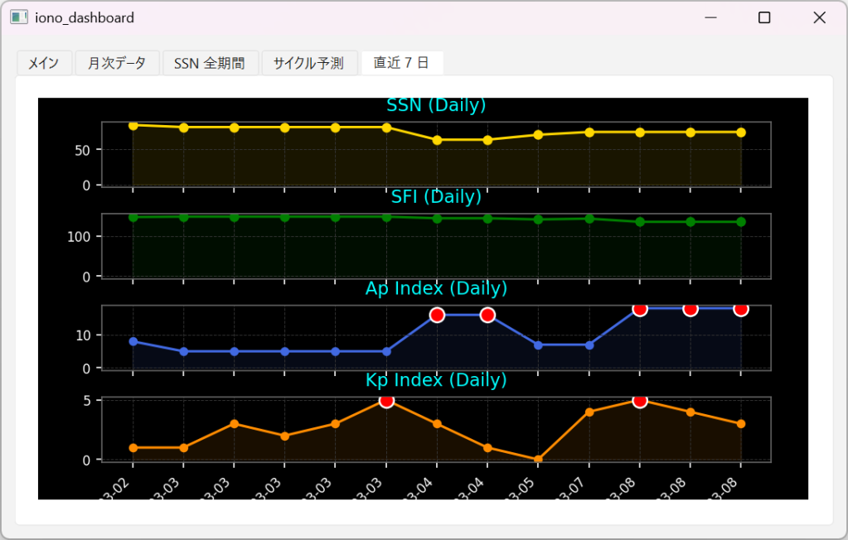848x540 pixels.
Task: Select the zero-value orange point on Kp chart
Action: [538, 459]
